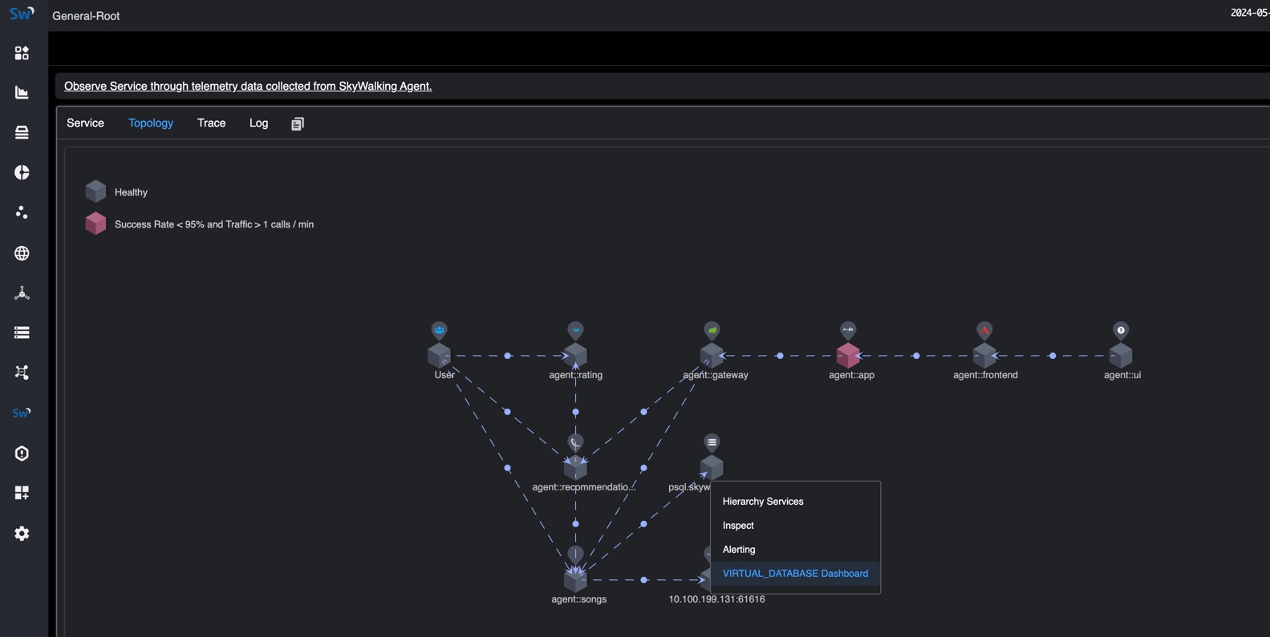Click the Observe Service telemetry data link
The image size is (1270, 637).
[x=247, y=87]
